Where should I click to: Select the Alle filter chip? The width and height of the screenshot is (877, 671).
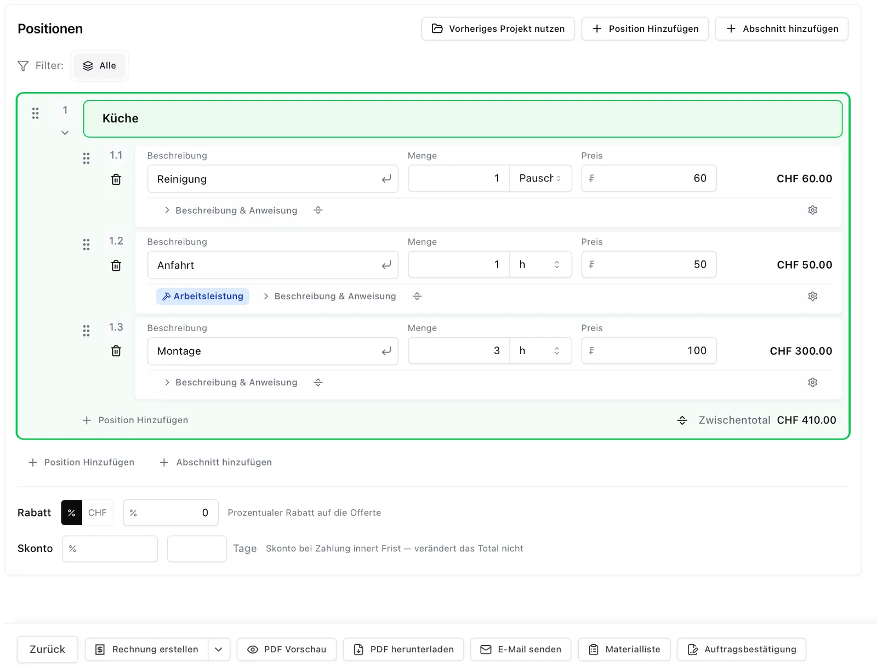coord(100,66)
